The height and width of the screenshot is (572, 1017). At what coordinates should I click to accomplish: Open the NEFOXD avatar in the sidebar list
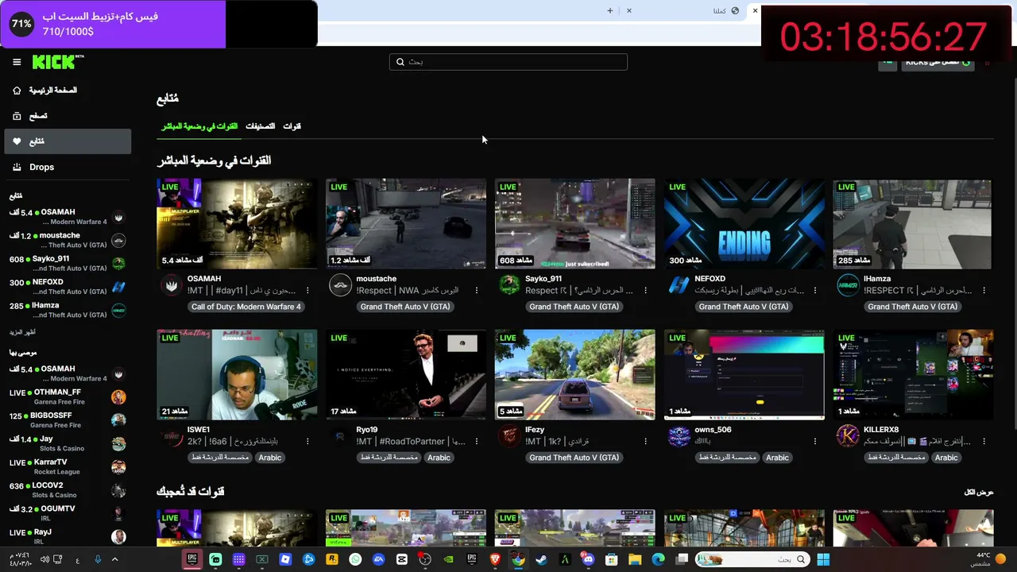point(118,287)
